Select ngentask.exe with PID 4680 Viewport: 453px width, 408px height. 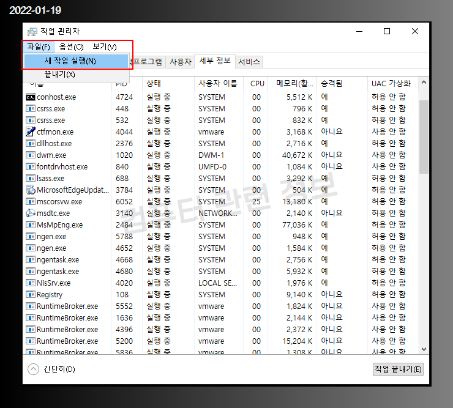pos(222,272)
